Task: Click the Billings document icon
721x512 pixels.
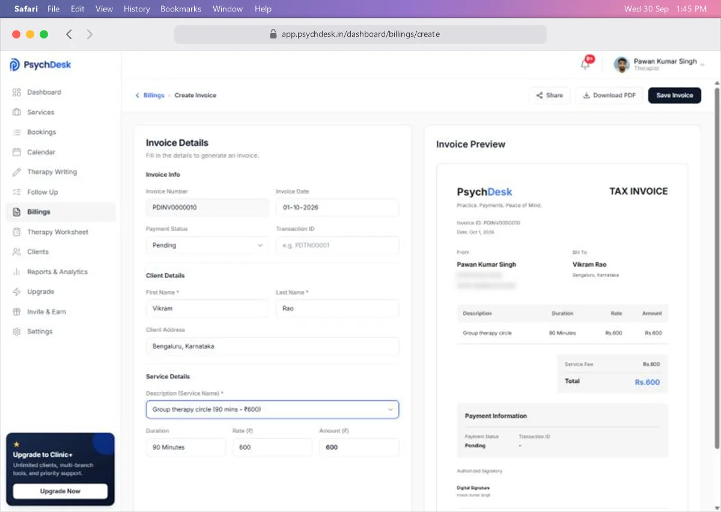Action: tap(17, 212)
